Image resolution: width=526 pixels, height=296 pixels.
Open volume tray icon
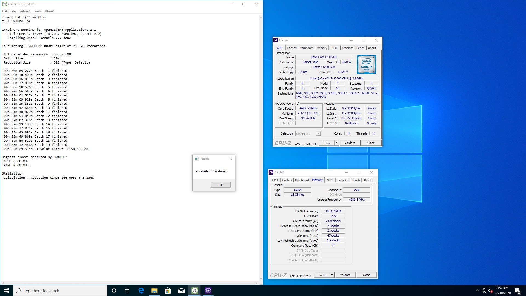[491, 291]
